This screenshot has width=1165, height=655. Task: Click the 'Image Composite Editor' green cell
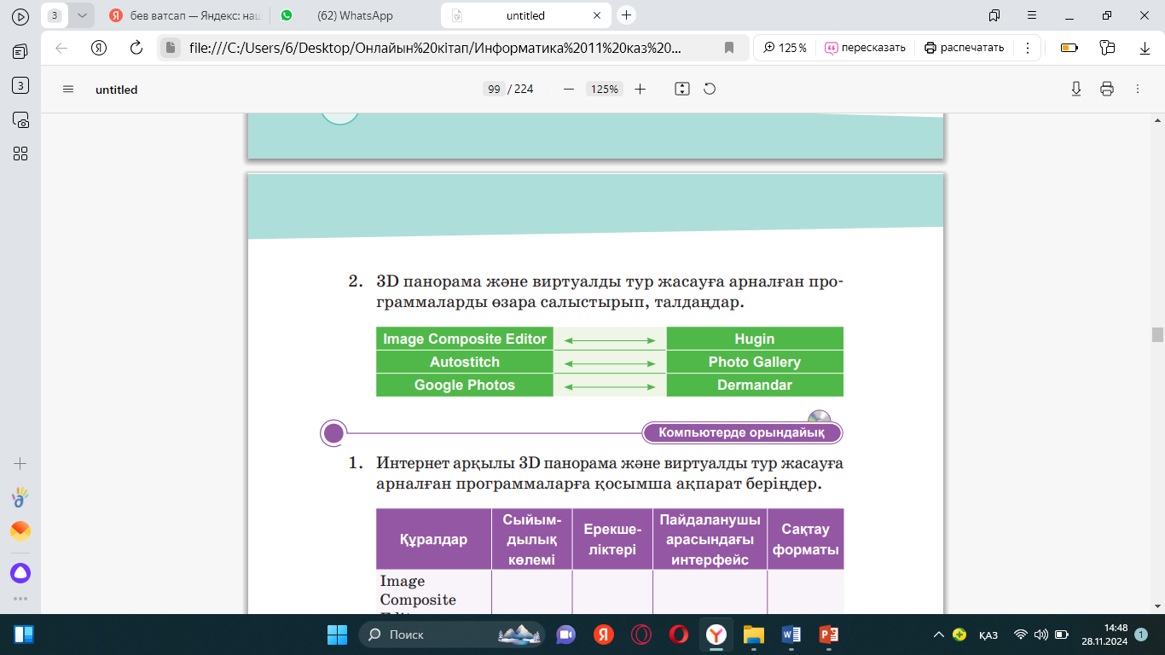pyautogui.click(x=465, y=339)
